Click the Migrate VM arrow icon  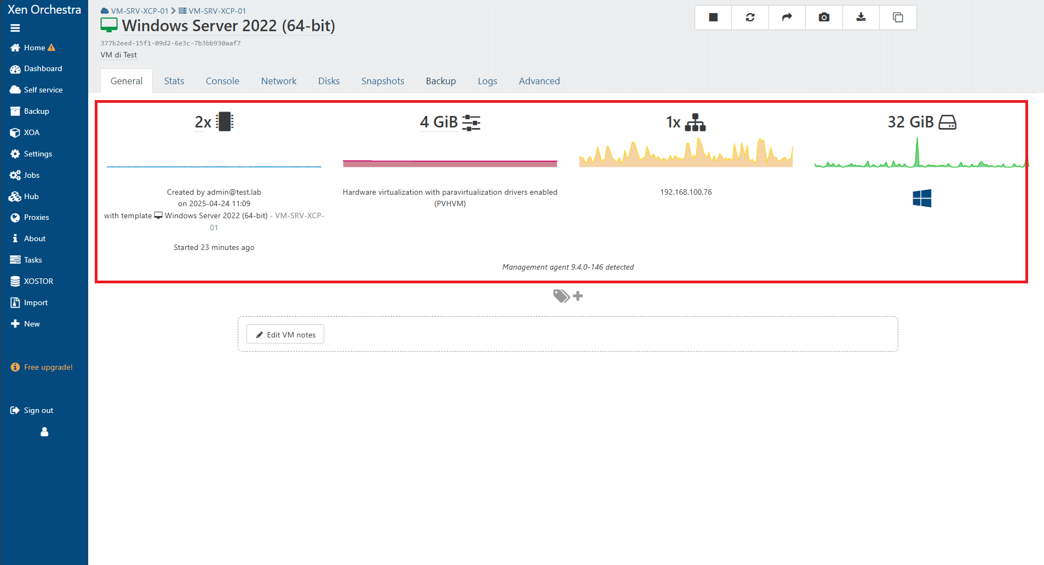click(x=787, y=18)
